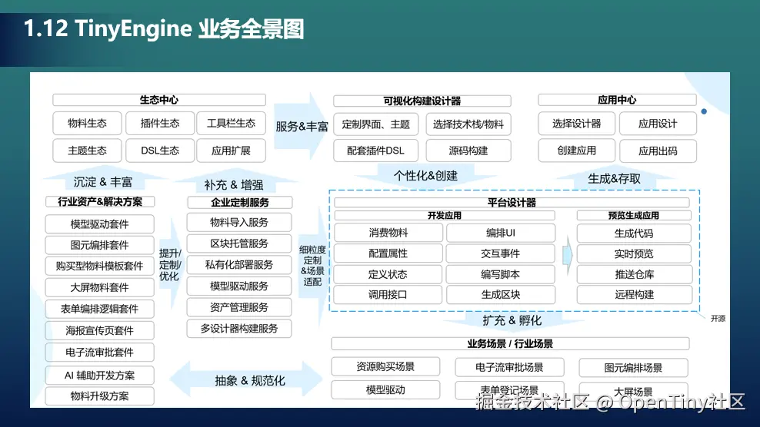Select the 电子流审批套件 box
Viewport: 760px width, 427px height.
tap(100, 352)
